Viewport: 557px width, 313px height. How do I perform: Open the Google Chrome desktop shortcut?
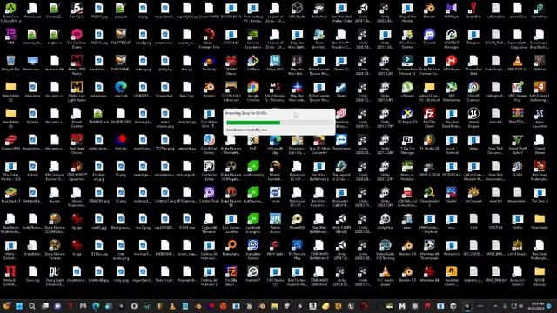tap(253, 90)
